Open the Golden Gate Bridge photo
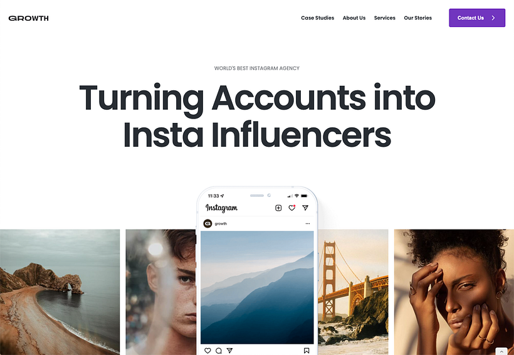This screenshot has width=514, height=355. pyautogui.click(x=353, y=292)
